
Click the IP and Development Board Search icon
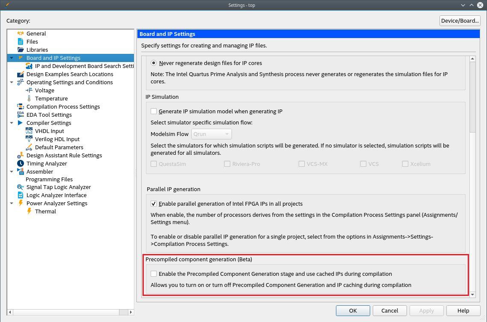point(29,66)
